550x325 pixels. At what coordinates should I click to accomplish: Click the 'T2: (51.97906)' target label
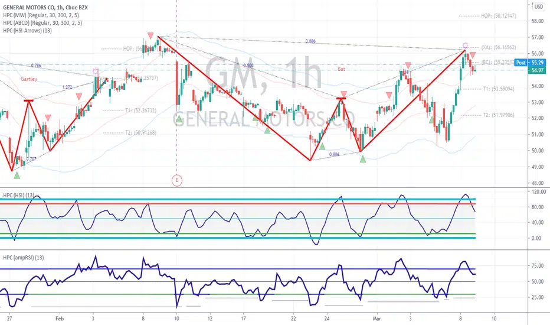click(499, 115)
